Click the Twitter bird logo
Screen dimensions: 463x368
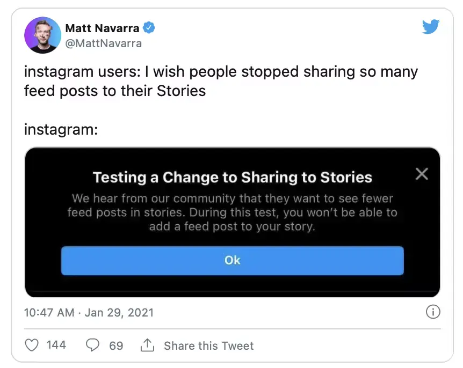click(x=431, y=26)
